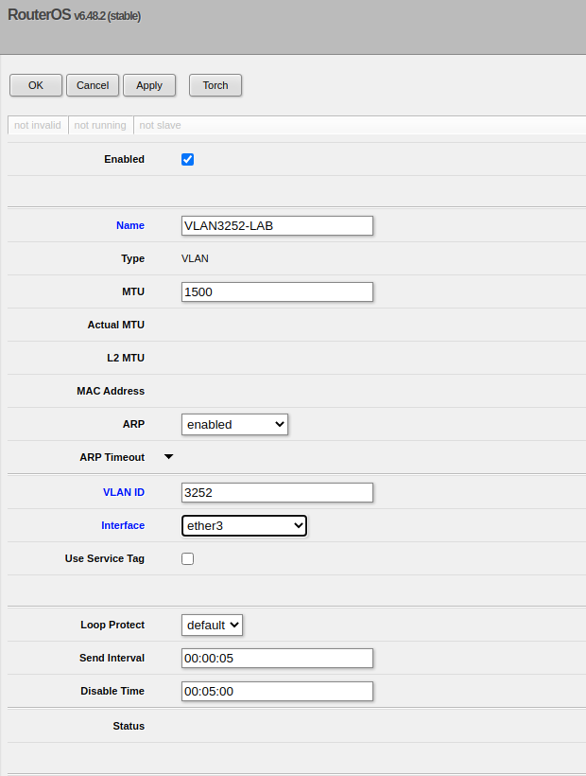Click the OK button
Screen dimensions: 586x776
[x=36, y=85]
